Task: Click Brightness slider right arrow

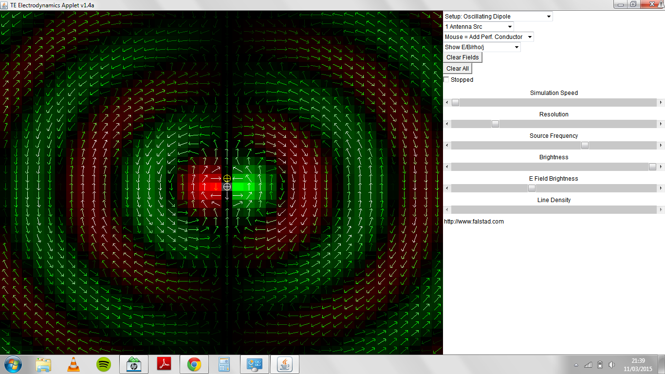Action: [x=661, y=167]
